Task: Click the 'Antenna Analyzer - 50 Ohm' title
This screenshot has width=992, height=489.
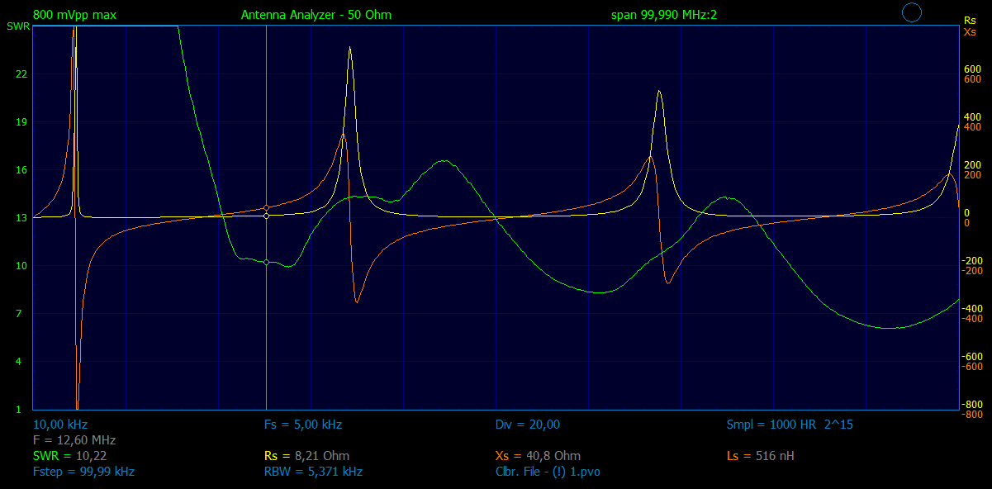Action: [x=316, y=15]
